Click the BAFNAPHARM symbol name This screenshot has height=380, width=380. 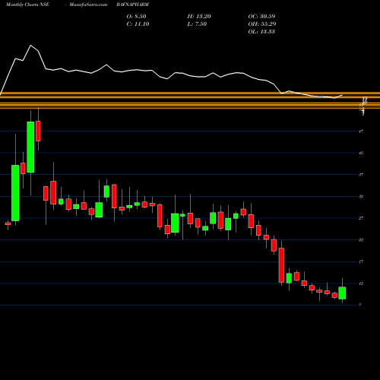tap(133, 5)
